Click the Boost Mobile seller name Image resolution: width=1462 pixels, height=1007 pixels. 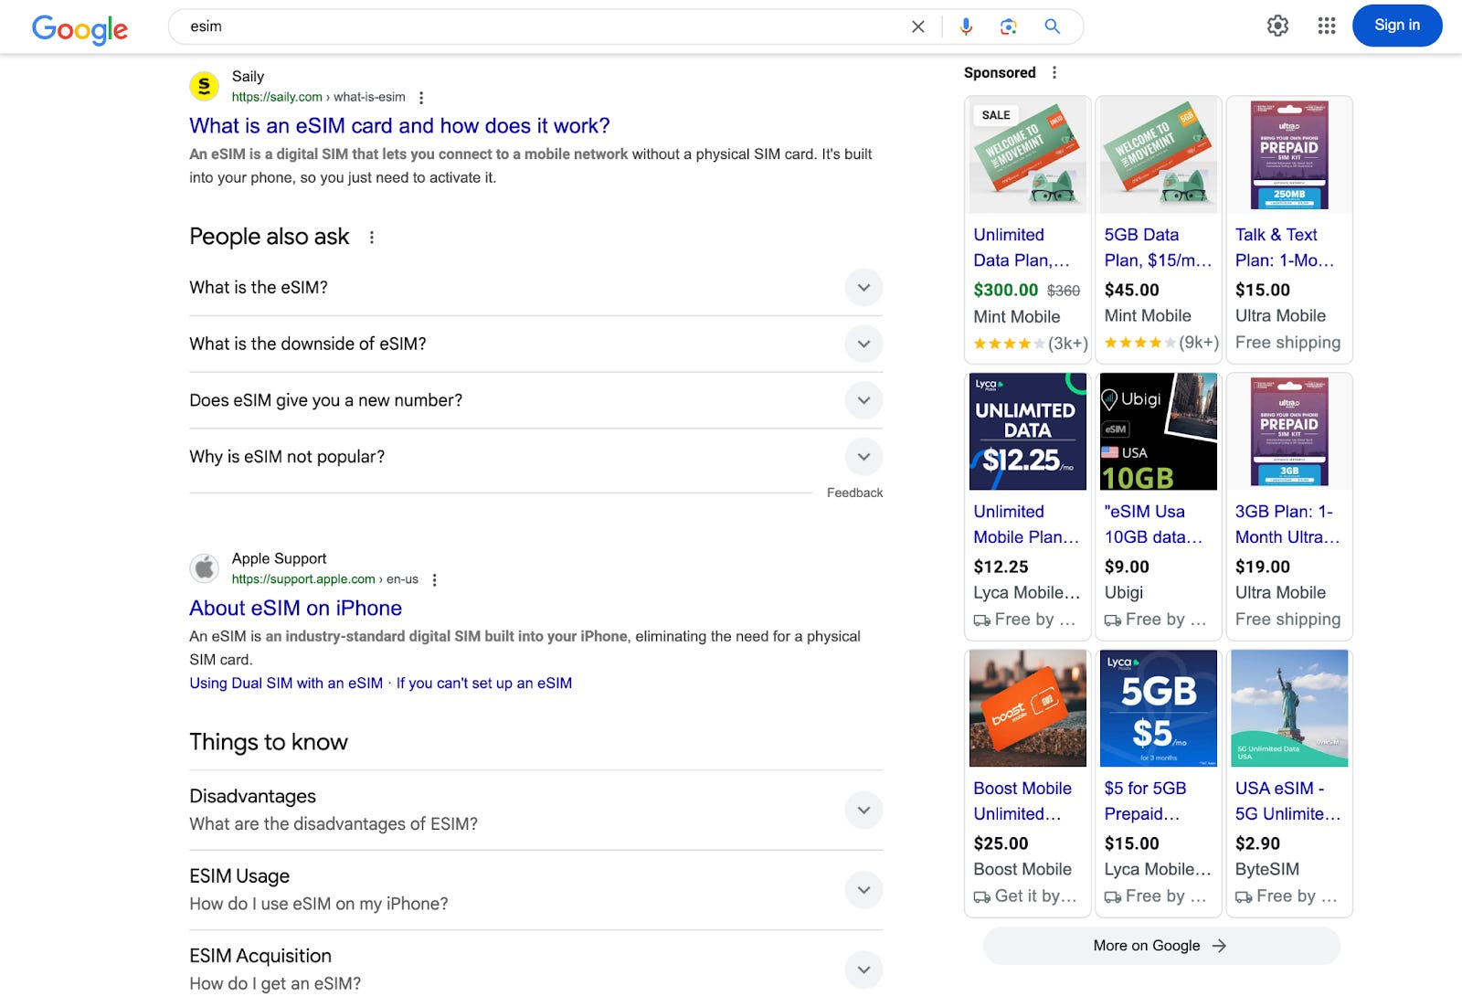(1022, 870)
